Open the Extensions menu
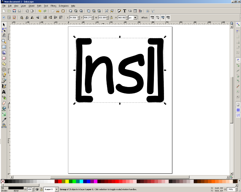Image resolution: width=241 pixels, height=192 pixels. (63, 6)
